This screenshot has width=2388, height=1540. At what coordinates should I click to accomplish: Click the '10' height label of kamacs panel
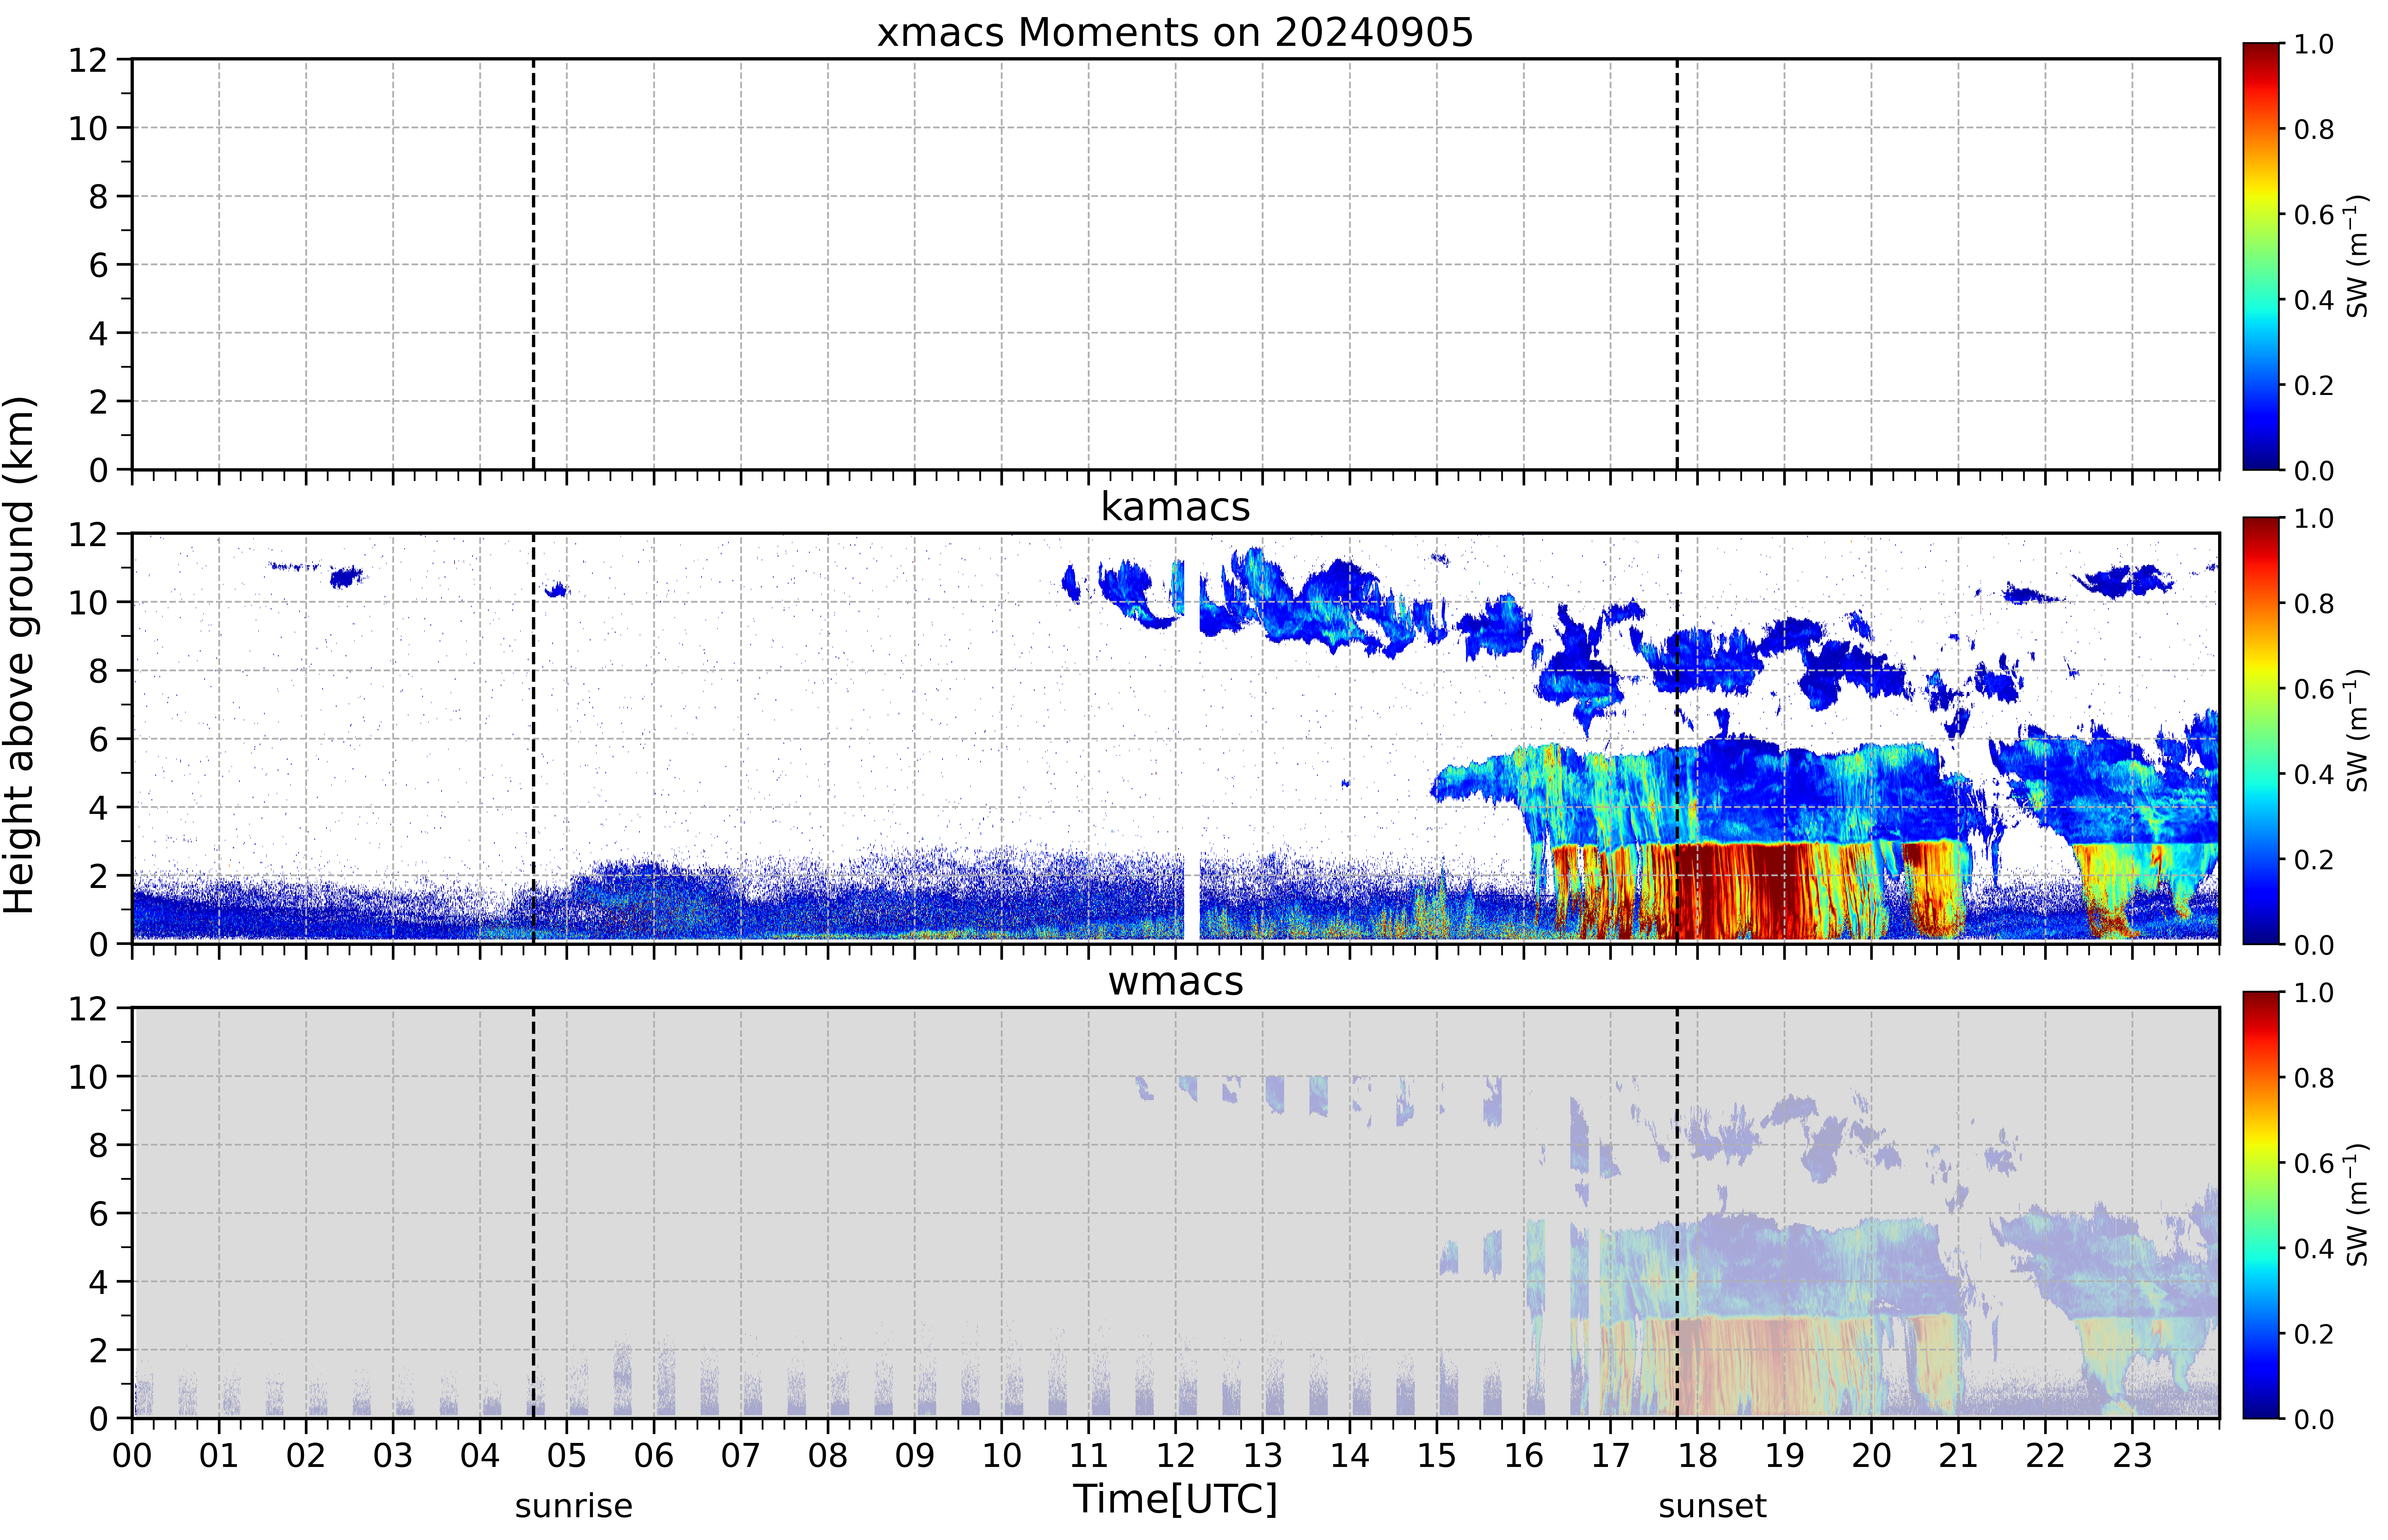click(x=88, y=602)
